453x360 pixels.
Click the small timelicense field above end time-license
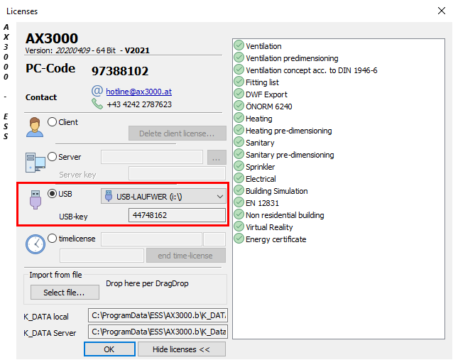pyautogui.click(x=214, y=239)
